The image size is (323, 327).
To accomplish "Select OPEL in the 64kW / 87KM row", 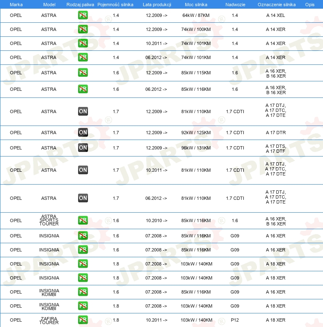I will point(16,15).
